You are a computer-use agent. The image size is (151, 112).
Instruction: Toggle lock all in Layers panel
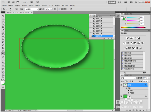coord(133,81)
